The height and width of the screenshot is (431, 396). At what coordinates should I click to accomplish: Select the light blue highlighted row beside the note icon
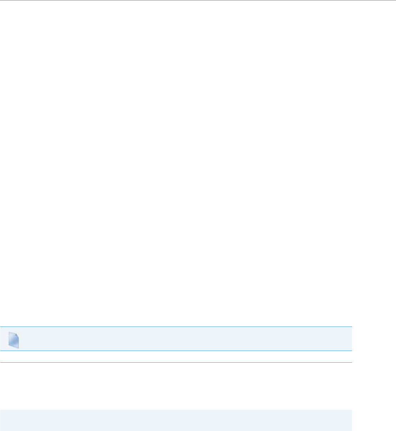click(x=176, y=339)
